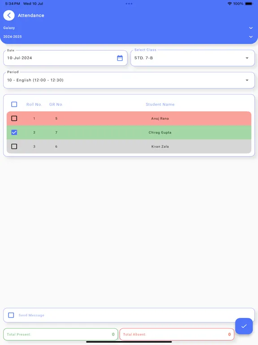Click GR number 5 in Anuj's row
The width and height of the screenshot is (258, 345).
(x=56, y=119)
